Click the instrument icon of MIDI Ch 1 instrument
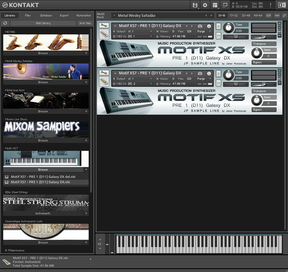 coord(104,34)
